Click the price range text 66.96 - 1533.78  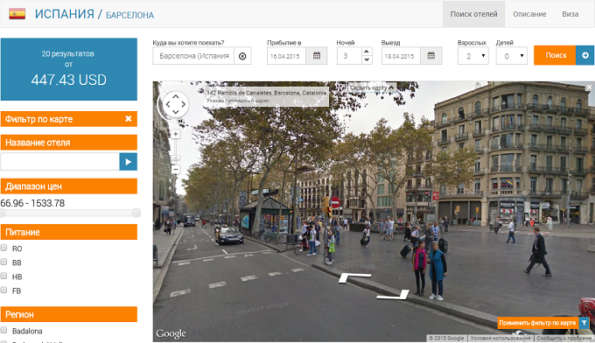32,203
